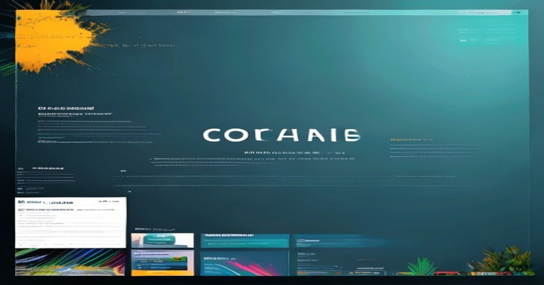Click the large white headline logo text
The height and width of the screenshot is (285, 544).
(282, 135)
